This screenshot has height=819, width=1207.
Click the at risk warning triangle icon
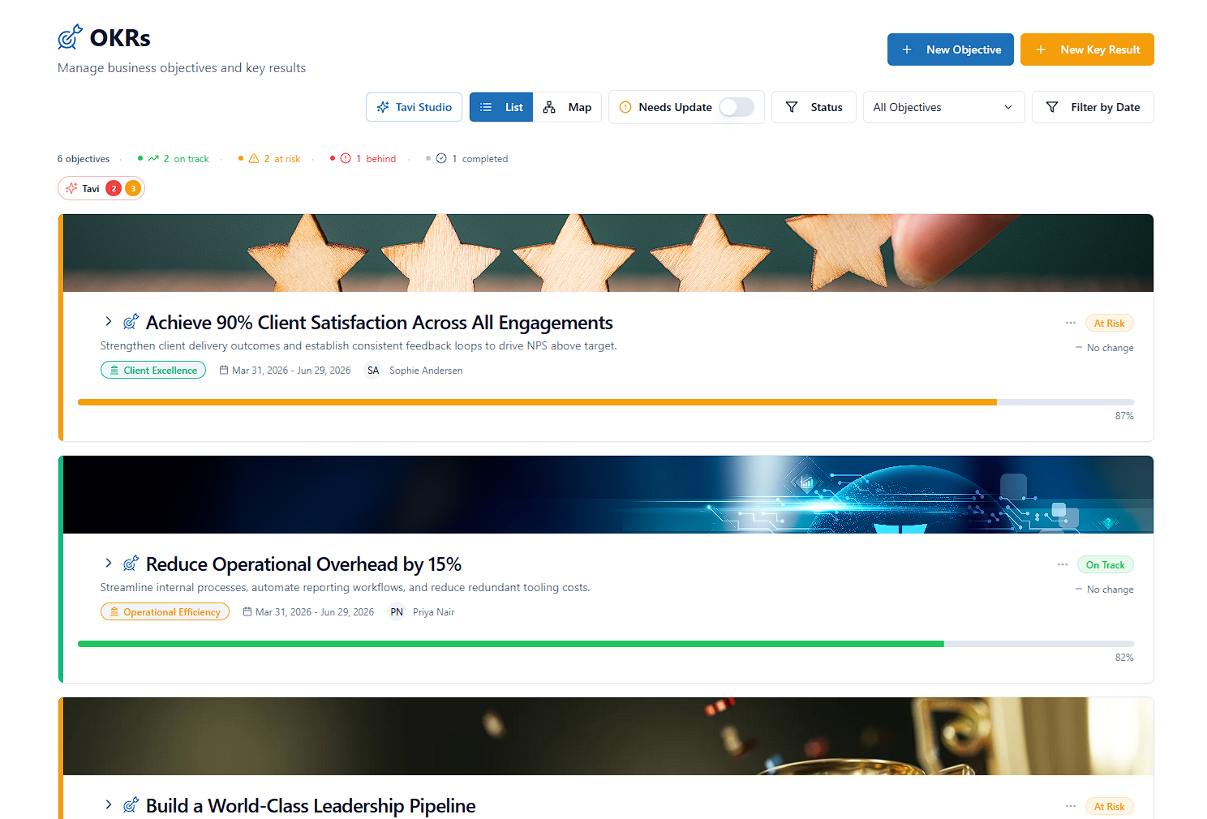pos(254,159)
